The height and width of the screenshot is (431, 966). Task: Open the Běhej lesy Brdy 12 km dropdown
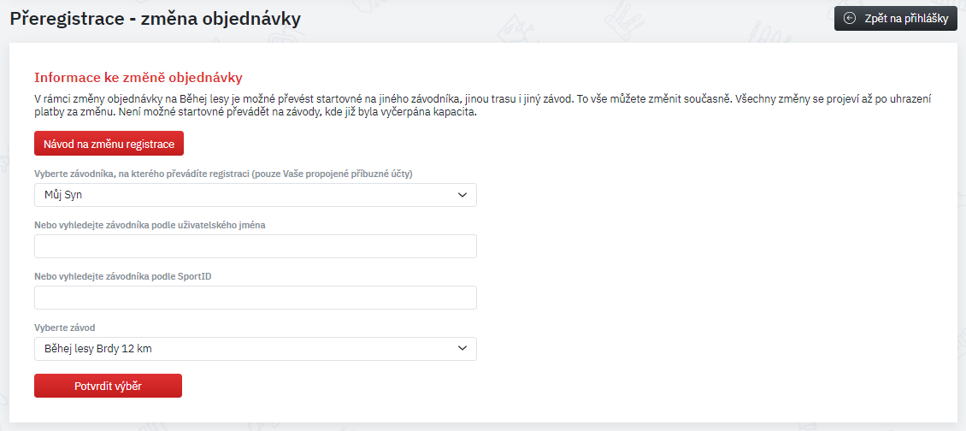coord(256,348)
